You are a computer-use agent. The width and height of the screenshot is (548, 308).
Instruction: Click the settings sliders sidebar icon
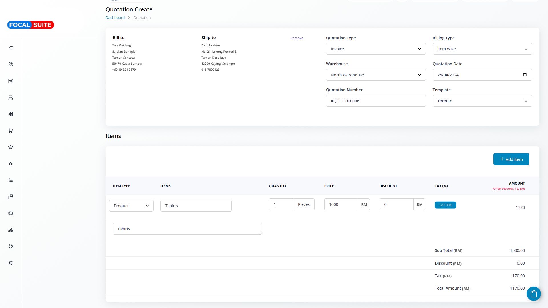(x=11, y=263)
